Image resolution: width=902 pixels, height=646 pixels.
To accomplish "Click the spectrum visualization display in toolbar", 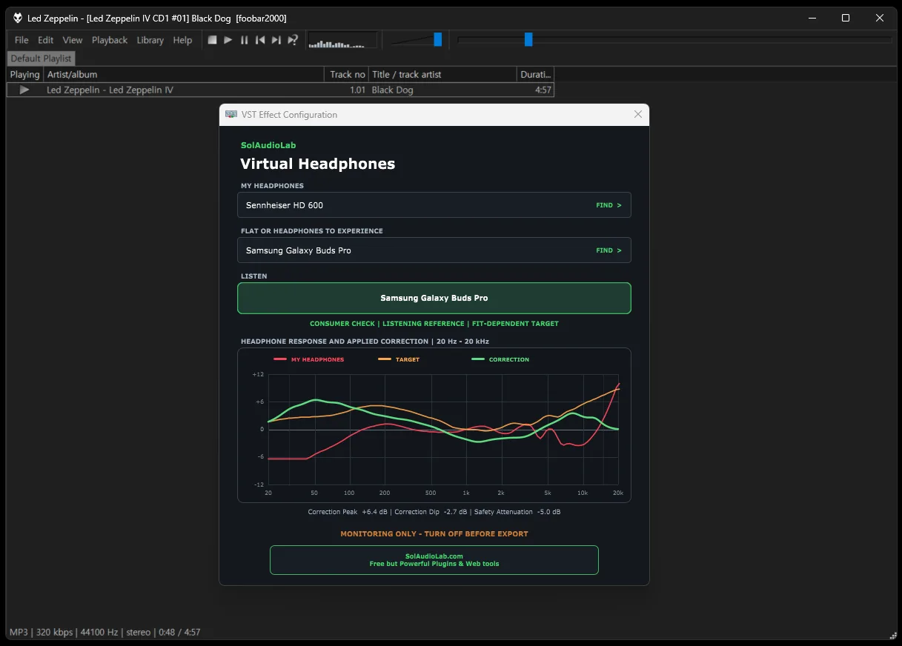I will coord(342,40).
